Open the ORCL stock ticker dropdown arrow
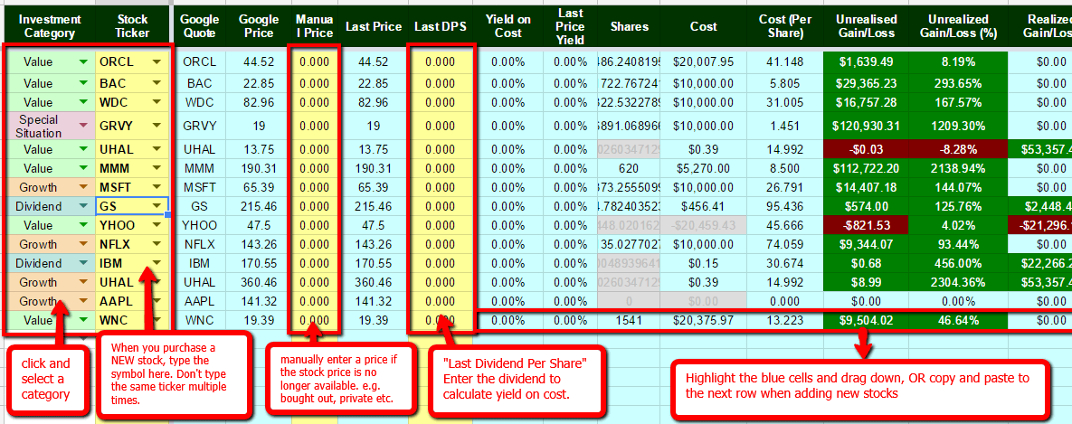 (157, 61)
